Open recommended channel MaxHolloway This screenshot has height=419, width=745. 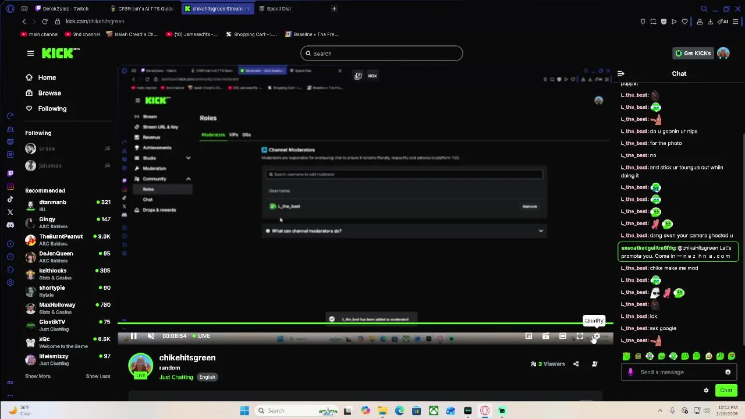pos(68,308)
